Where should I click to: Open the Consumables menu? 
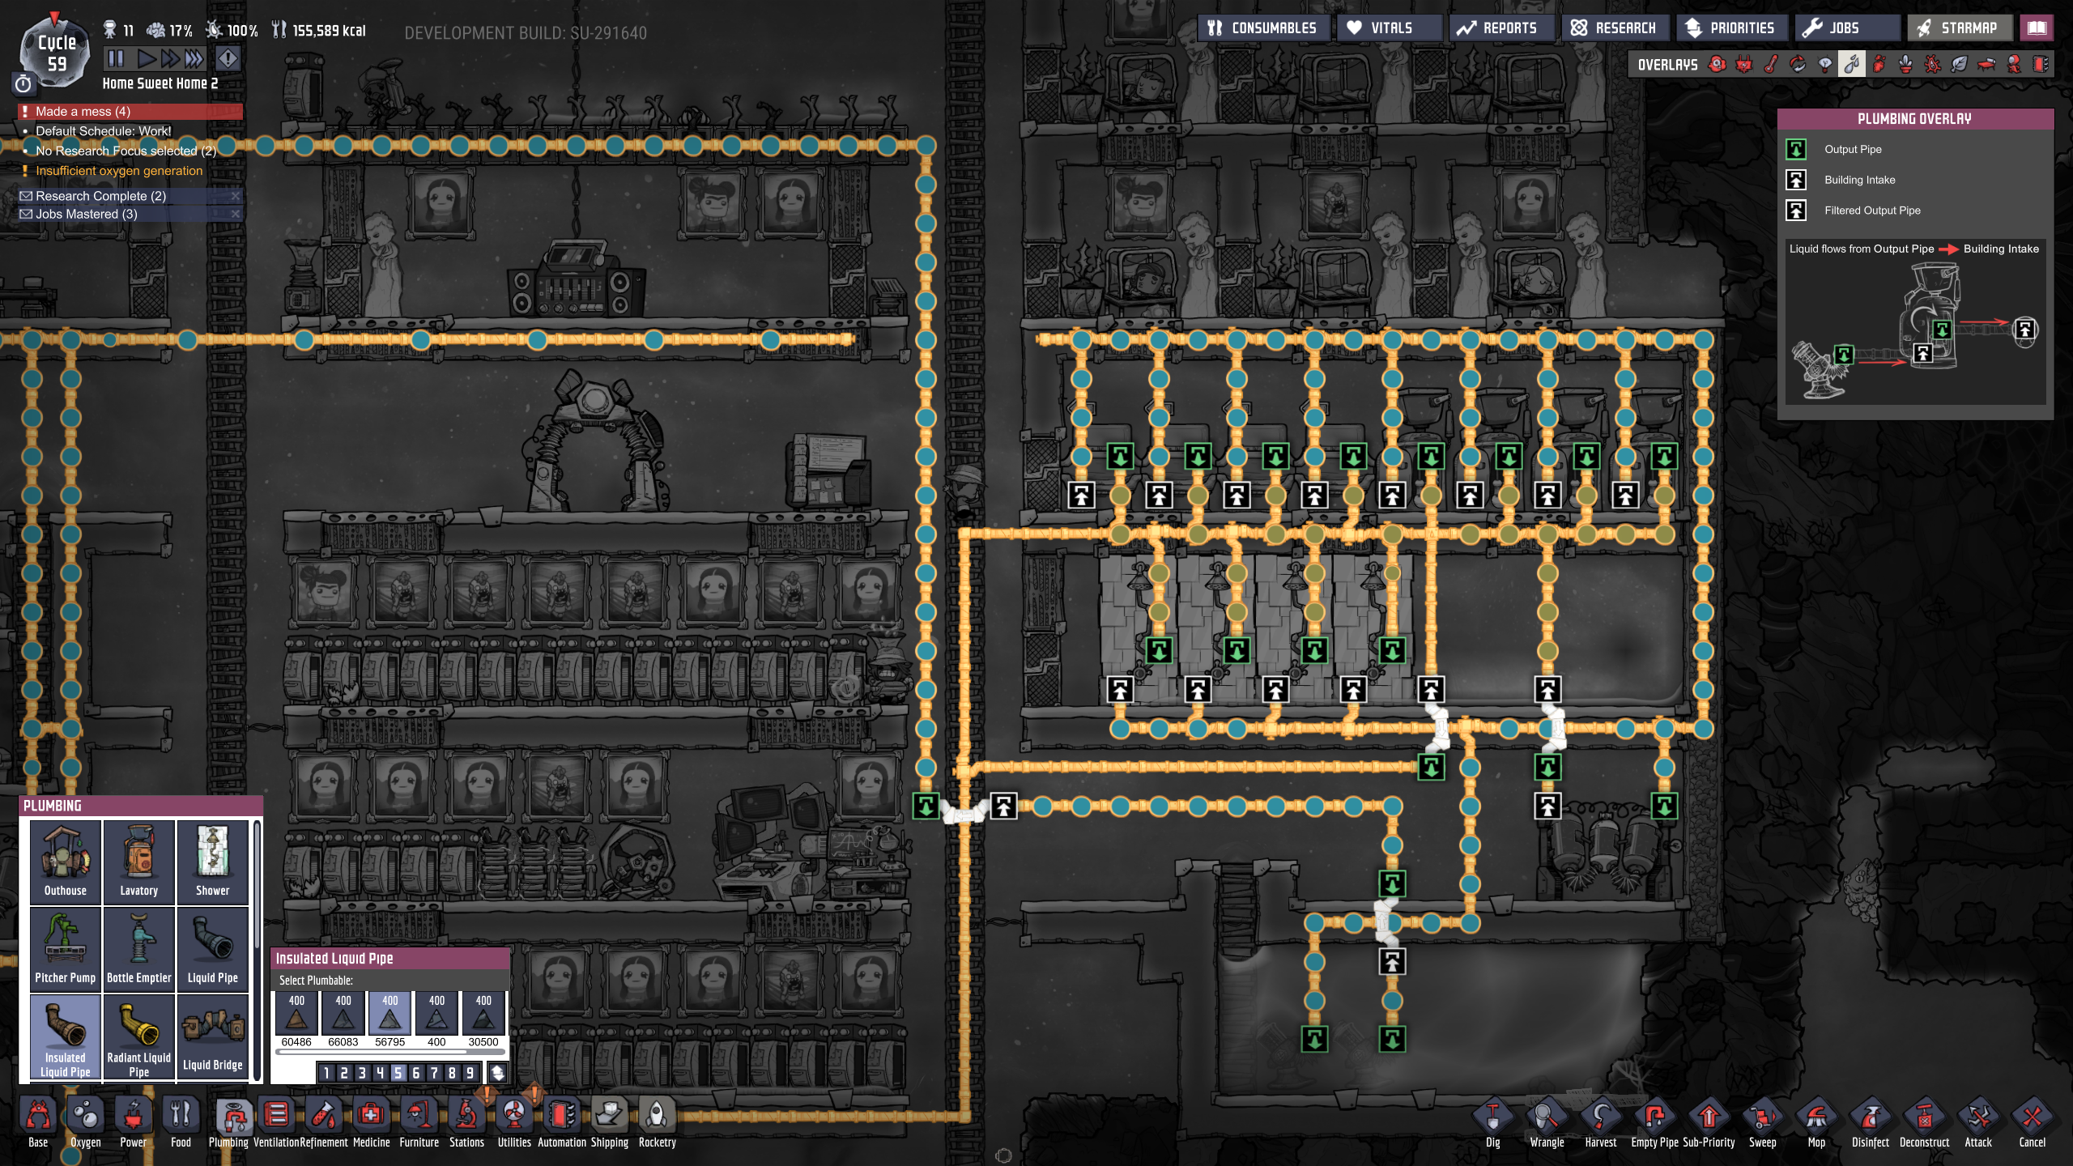(x=1263, y=27)
